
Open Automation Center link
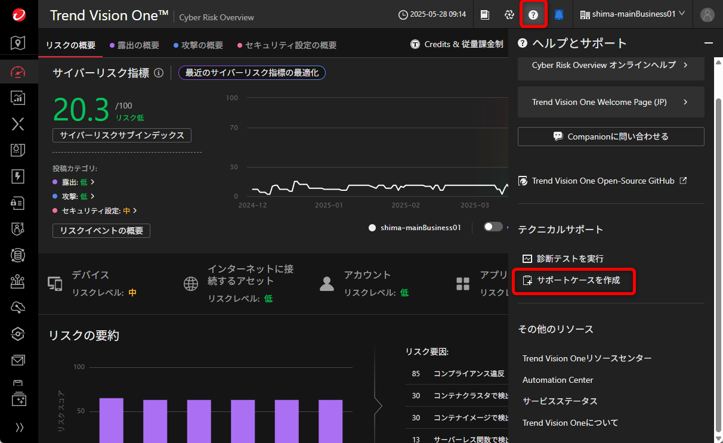click(x=558, y=380)
